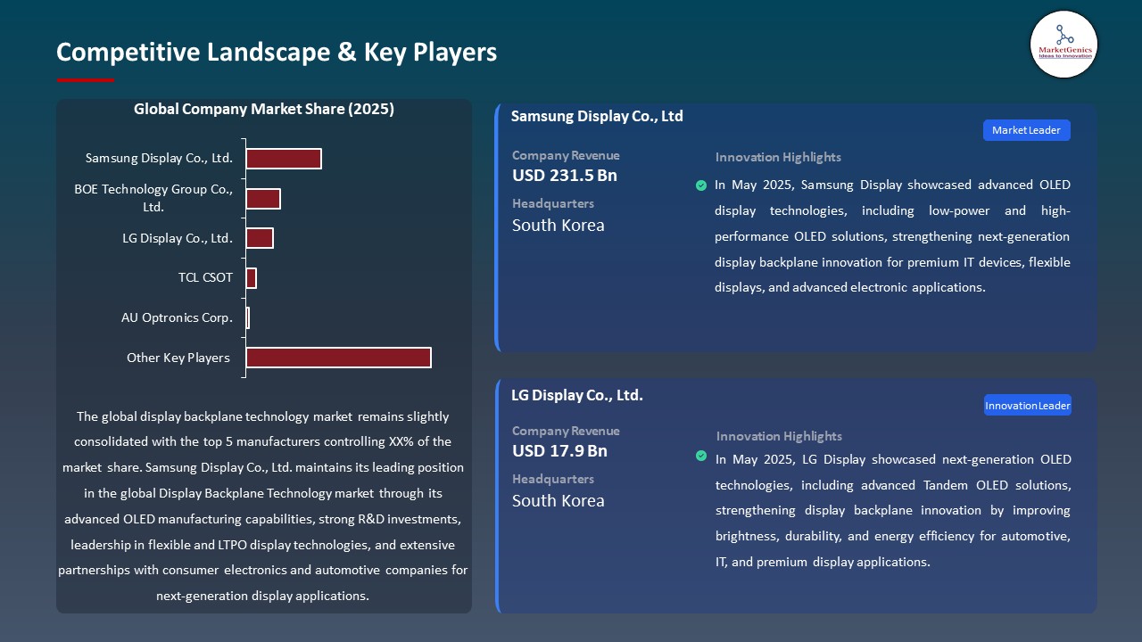Click the Samsung innovation highlights paragraph
The width and height of the screenshot is (1142, 642).
pos(892,236)
